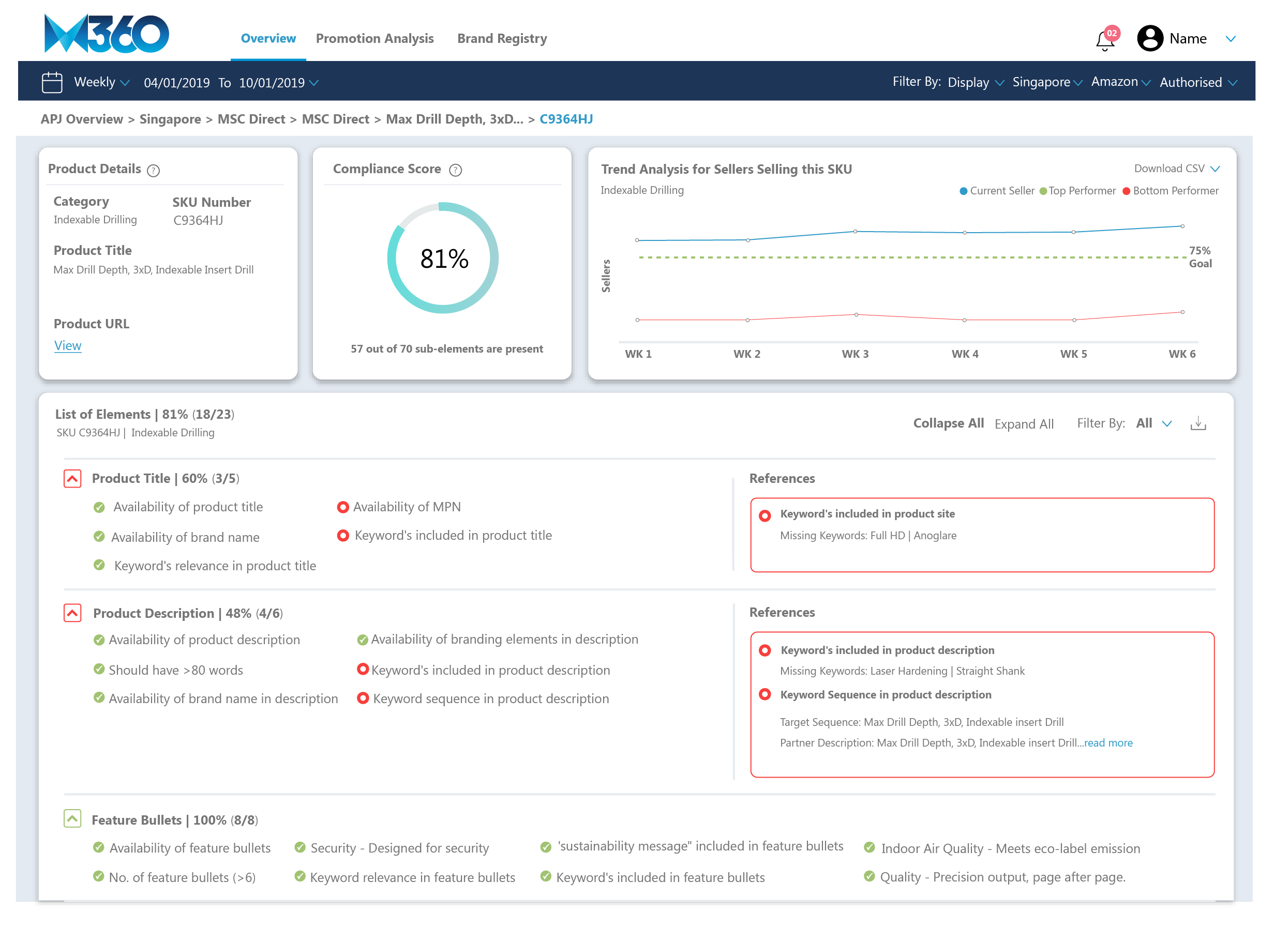Screen dimensions: 1274x927
Task: Switch to the Promotion Analysis tab
Action: coord(374,39)
